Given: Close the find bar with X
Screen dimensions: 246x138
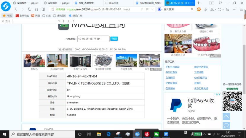Looking at the screenshot, I should click(x=3, y=21).
